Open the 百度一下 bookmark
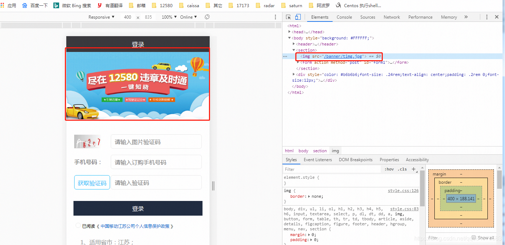Screen dimensions: 505x245 point(35,5)
